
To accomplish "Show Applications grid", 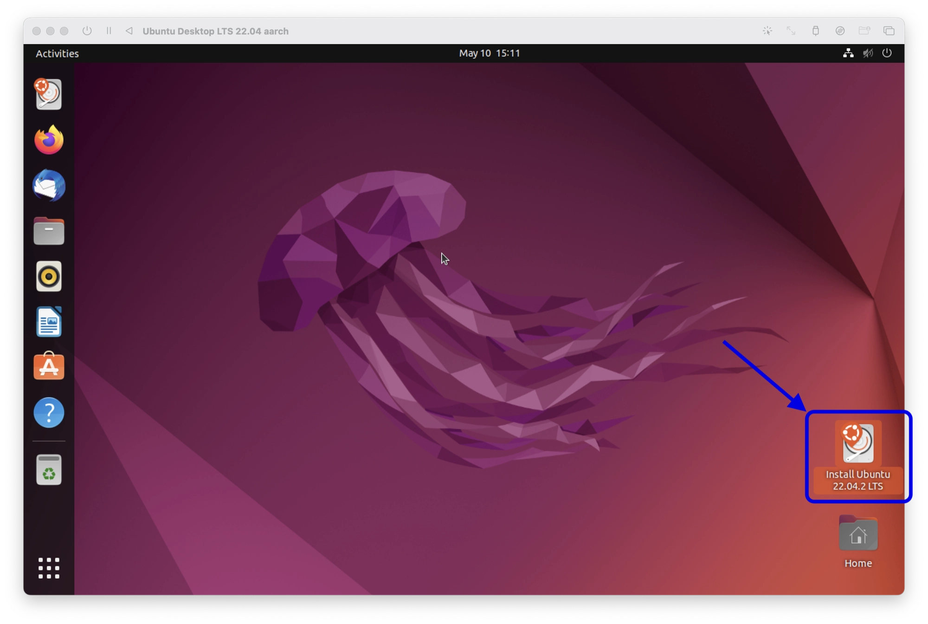I will 49,568.
